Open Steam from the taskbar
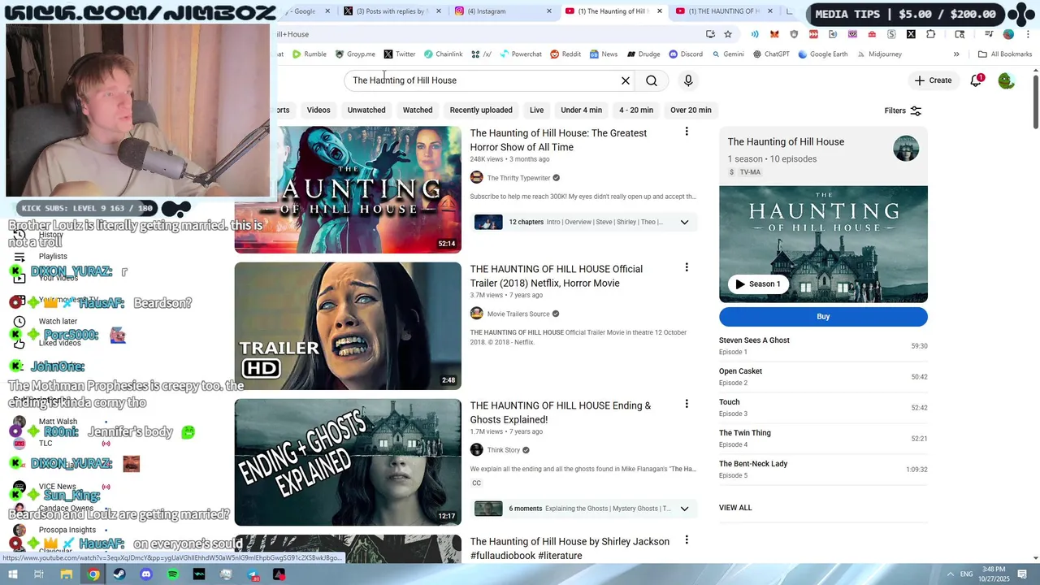Screen dimensions: 1040x585 (x=119, y=574)
